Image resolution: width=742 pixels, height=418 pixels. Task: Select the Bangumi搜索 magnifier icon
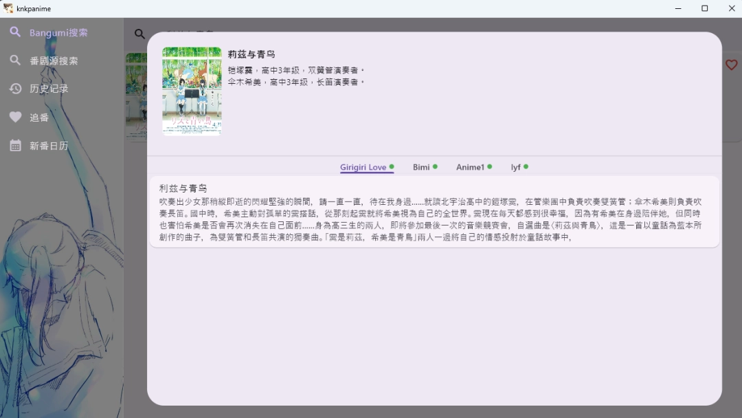click(x=14, y=32)
